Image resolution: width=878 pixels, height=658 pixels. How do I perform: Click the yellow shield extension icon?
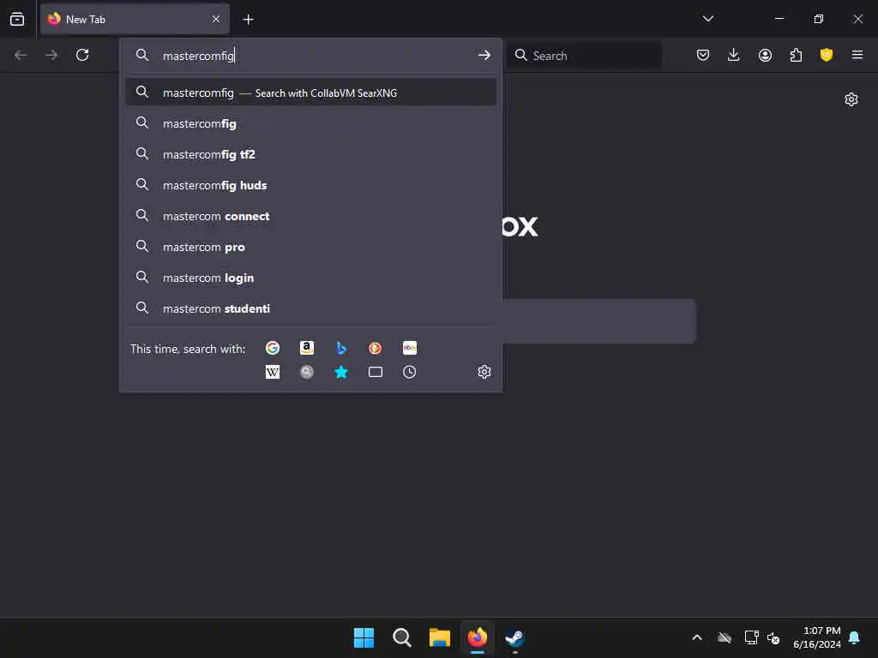pos(827,55)
